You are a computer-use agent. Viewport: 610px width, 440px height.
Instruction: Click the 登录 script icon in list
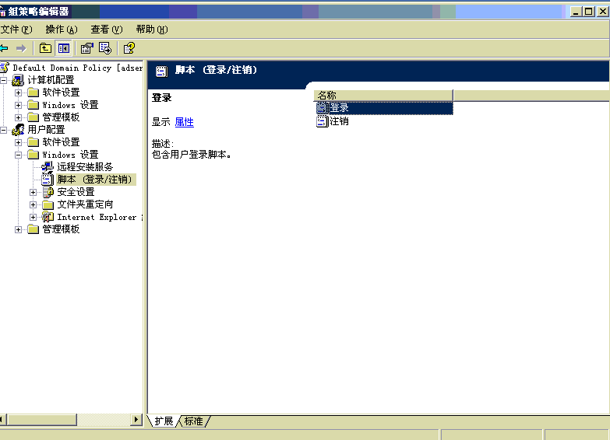tap(322, 108)
